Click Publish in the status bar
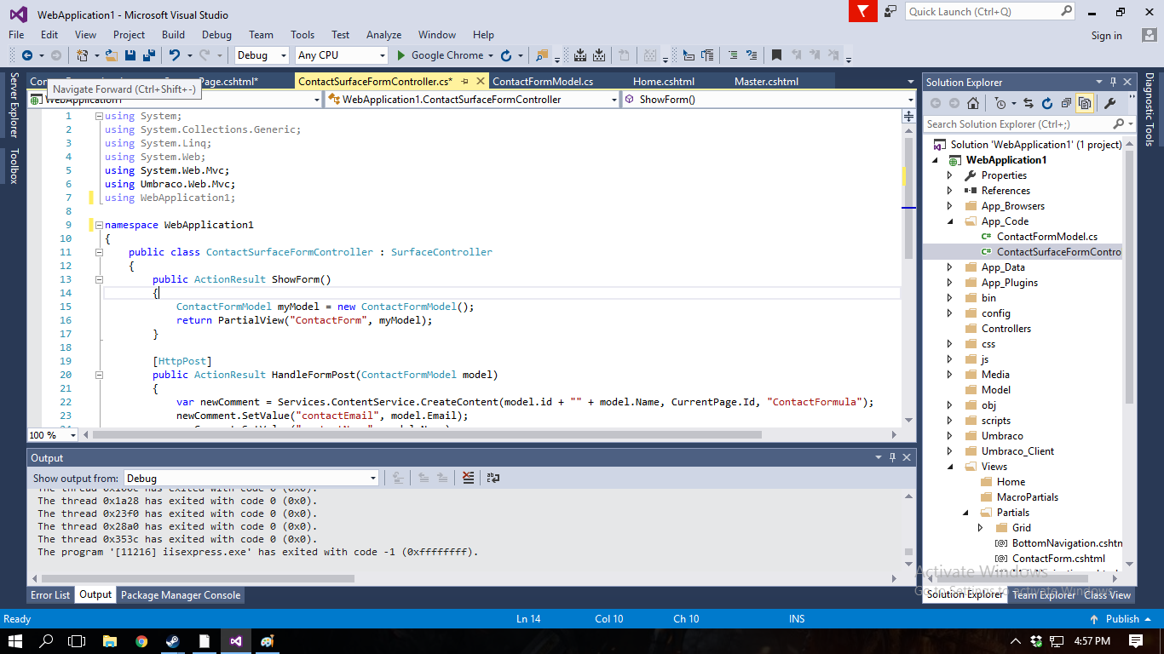 point(1121,619)
